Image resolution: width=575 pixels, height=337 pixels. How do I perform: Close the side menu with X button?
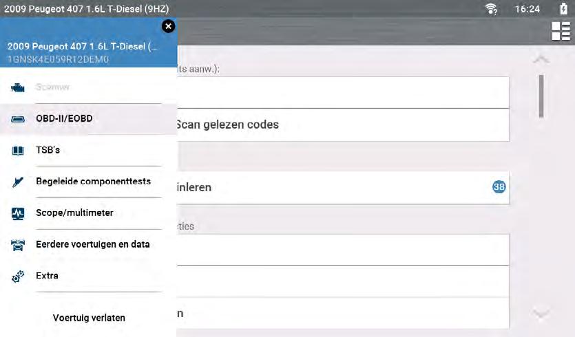pyautogui.click(x=168, y=26)
